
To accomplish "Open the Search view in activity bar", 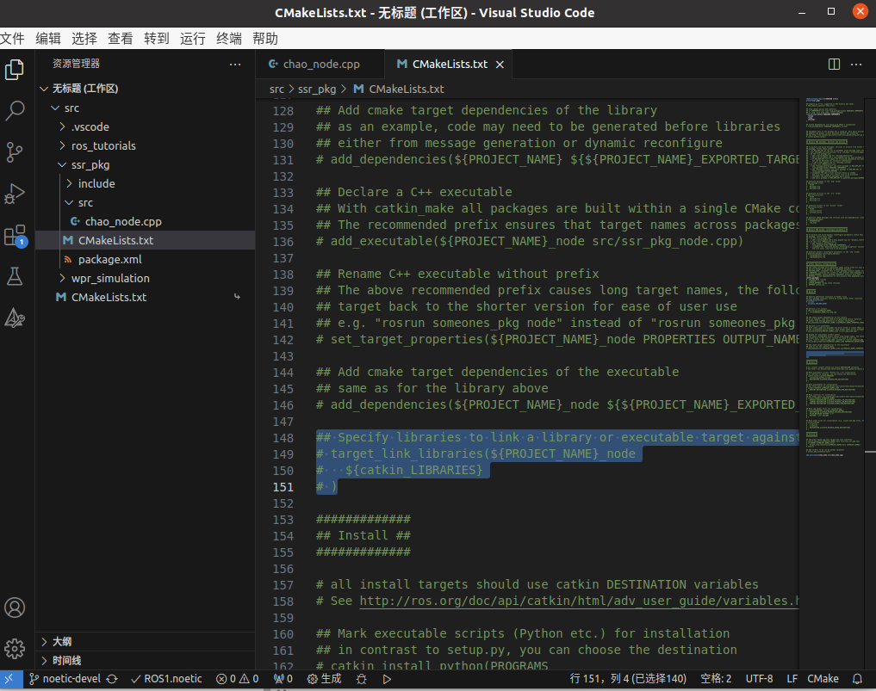I will (15, 110).
